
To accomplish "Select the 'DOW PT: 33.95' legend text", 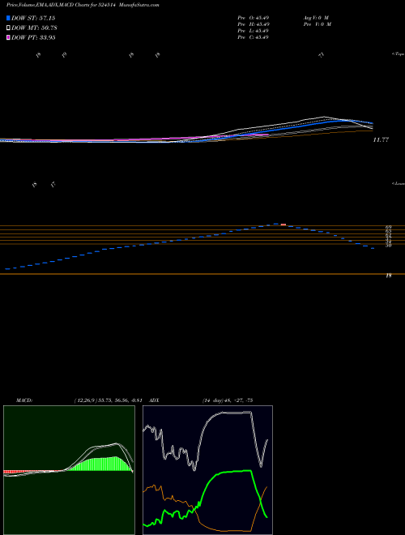I will click(x=33, y=37).
